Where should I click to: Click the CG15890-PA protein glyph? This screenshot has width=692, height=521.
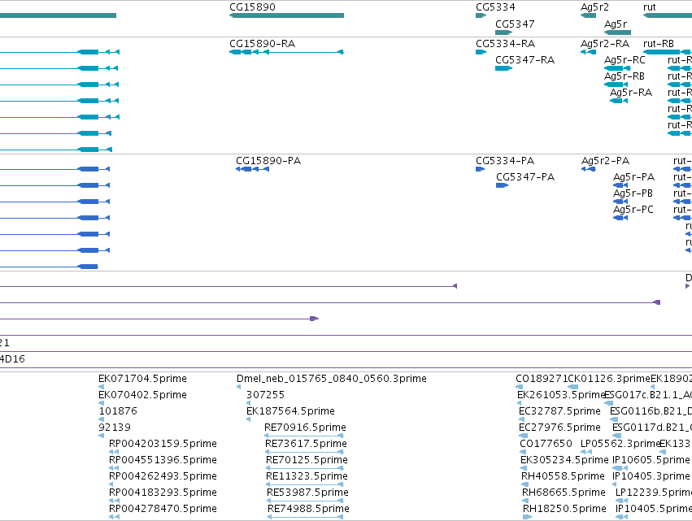coord(252,169)
